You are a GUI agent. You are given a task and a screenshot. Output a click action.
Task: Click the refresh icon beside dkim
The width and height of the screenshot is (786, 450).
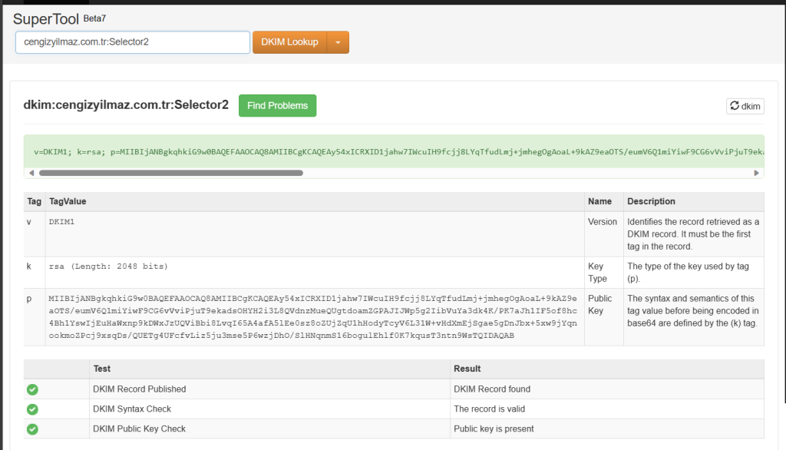pyautogui.click(x=735, y=106)
